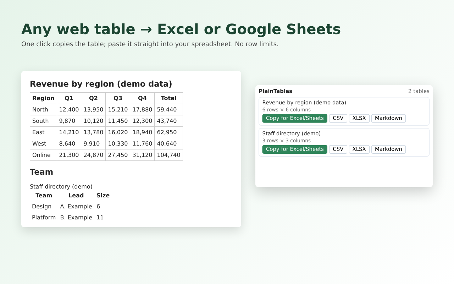The height and width of the screenshot is (284, 454).
Task: Select the West row label cell
Action: (43, 144)
